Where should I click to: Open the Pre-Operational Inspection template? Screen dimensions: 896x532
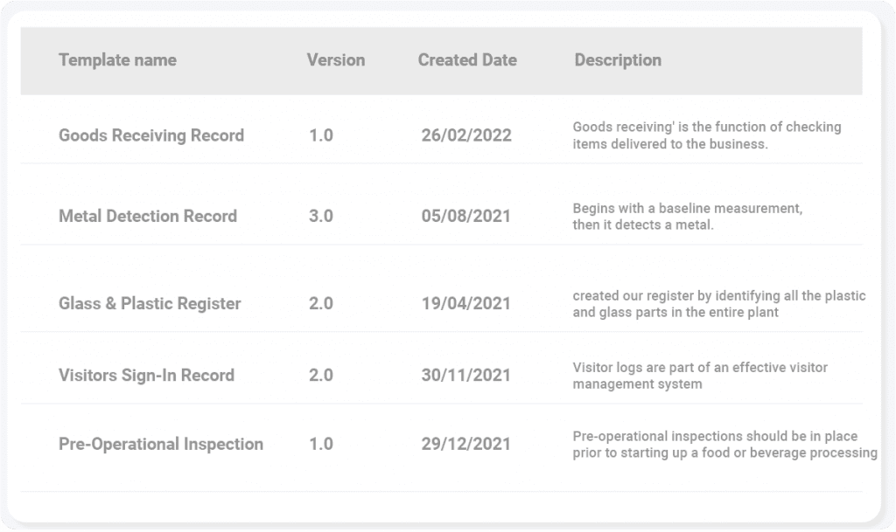[161, 444]
